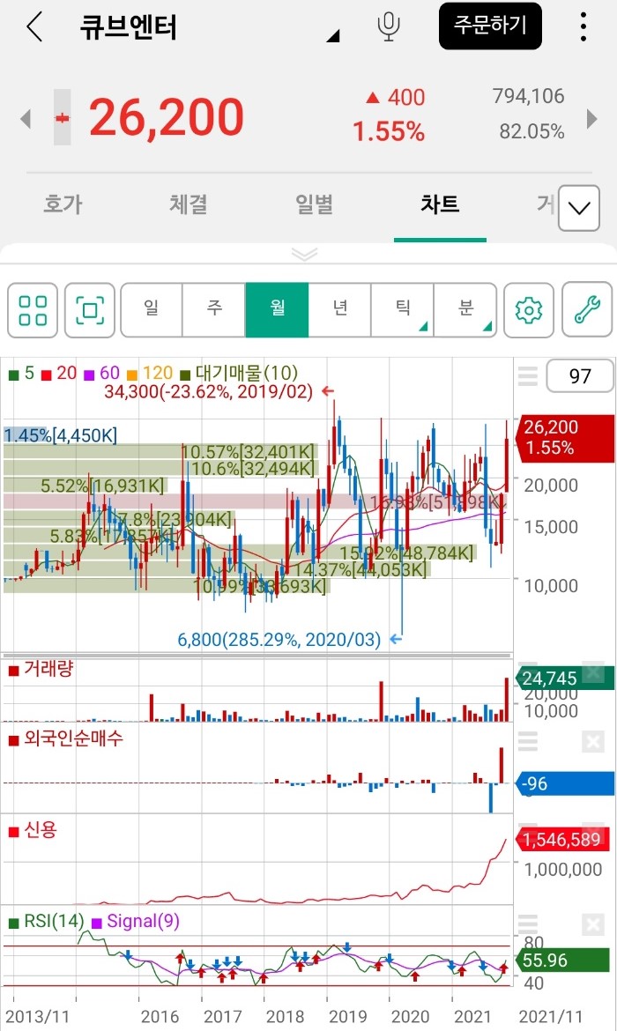Edit the candle count field showing 97
Viewport: 617px width, 1031px height.
(579, 376)
